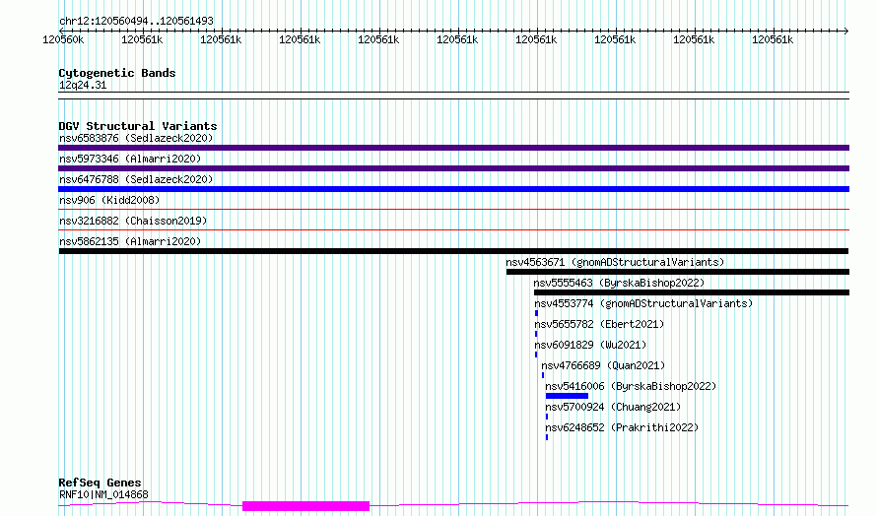This screenshot has height=516, width=877.
Task: Click the blue nsv6476788 variant bar
Action: coord(453,189)
